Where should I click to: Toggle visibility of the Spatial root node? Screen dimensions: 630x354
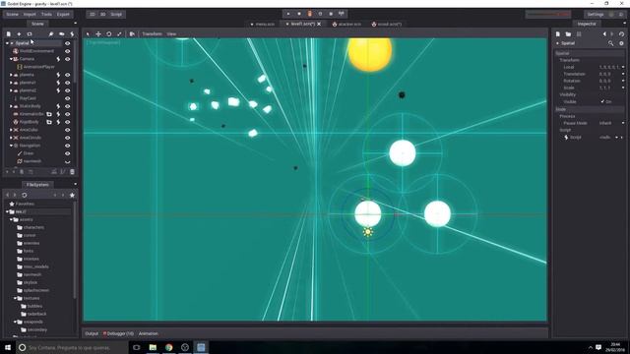[x=68, y=43]
